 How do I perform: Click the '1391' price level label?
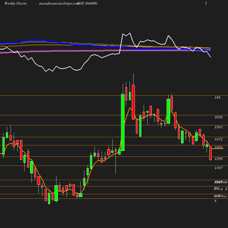point(218,147)
